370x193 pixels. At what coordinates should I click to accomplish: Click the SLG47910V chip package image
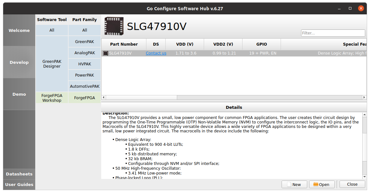tap(114, 26)
